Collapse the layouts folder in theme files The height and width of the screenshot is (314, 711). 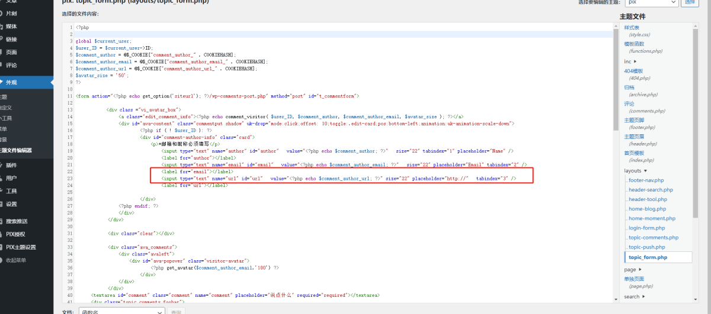point(635,171)
